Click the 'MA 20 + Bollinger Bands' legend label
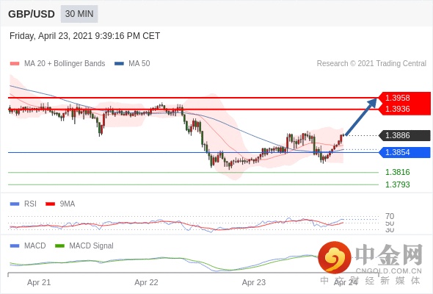The height and width of the screenshot is (294, 433). [x=65, y=64]
